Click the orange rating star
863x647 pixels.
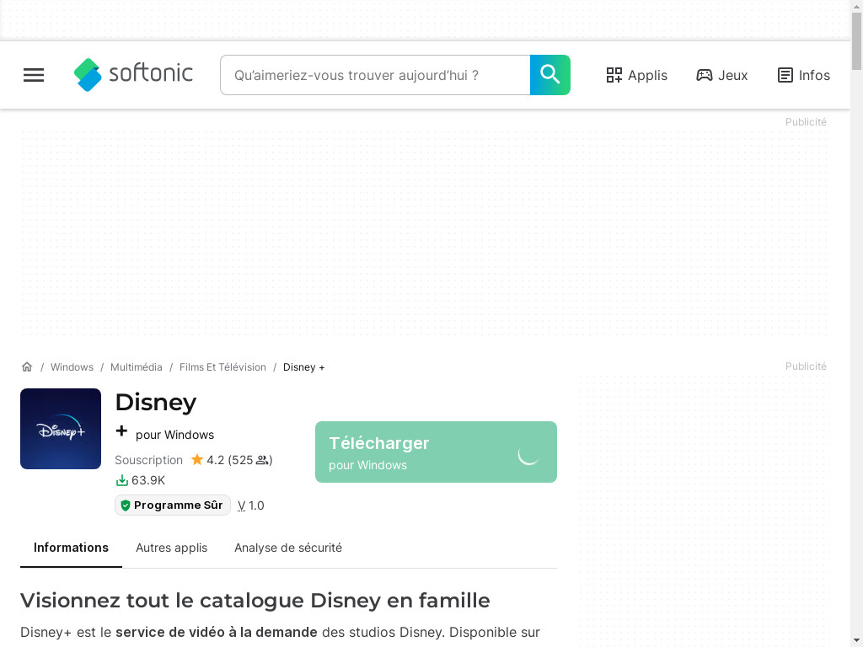click(x=197, y=459)
